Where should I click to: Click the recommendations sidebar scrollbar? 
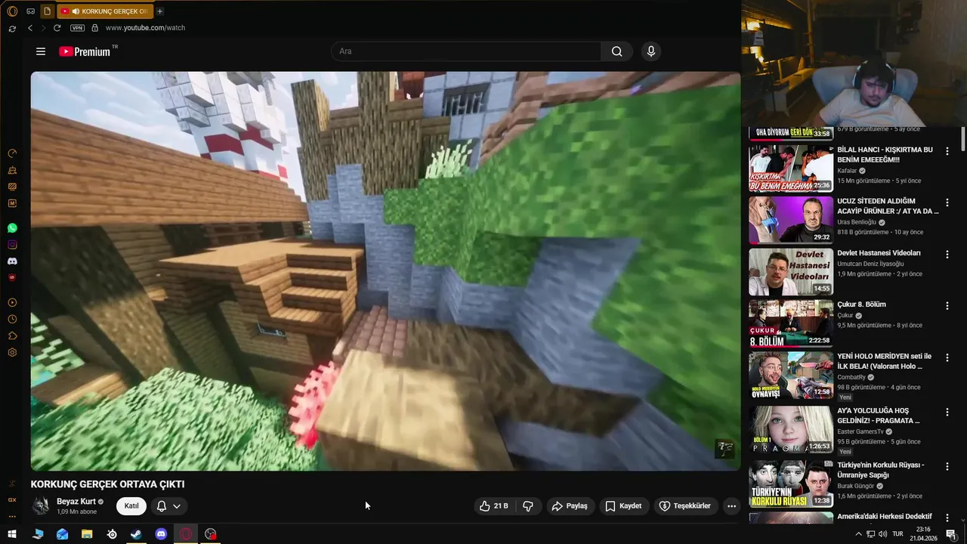pos(962,140)
